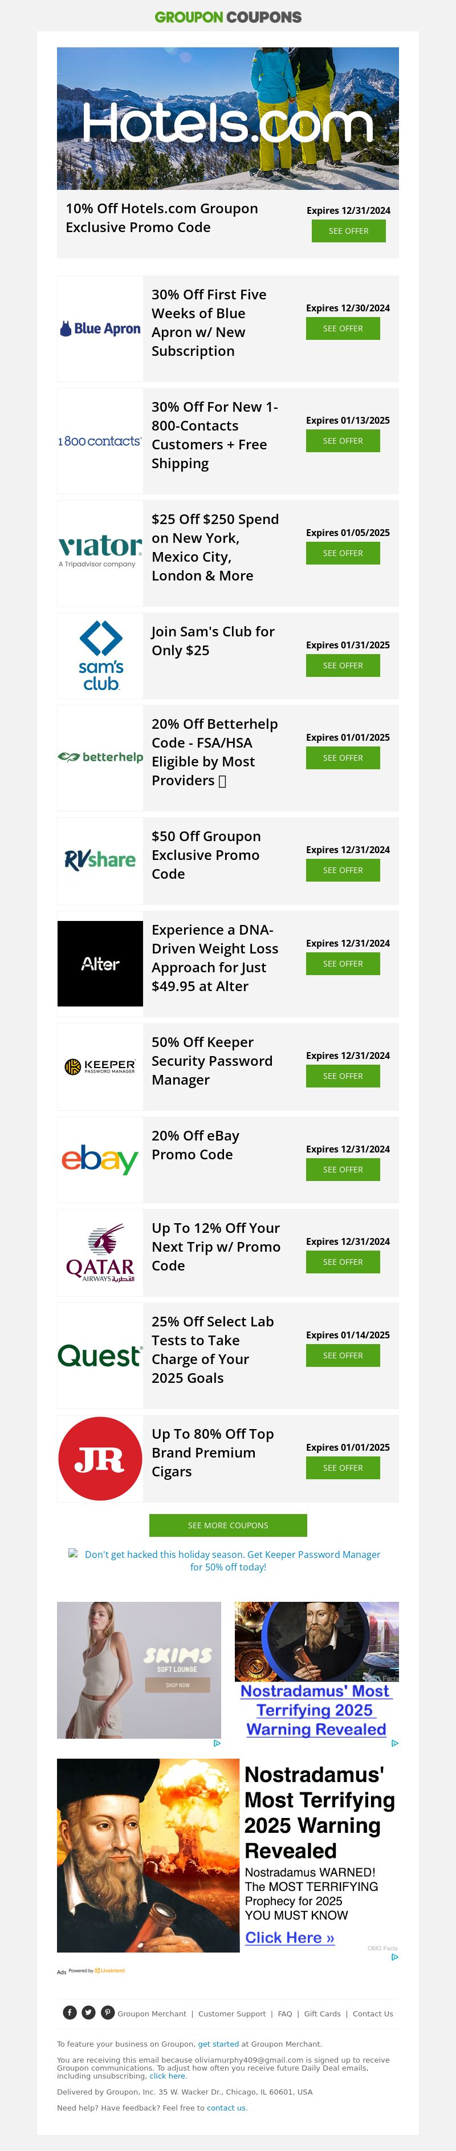Click the Blue Apron logo
456x2151 pixels.
click(100, 329)
